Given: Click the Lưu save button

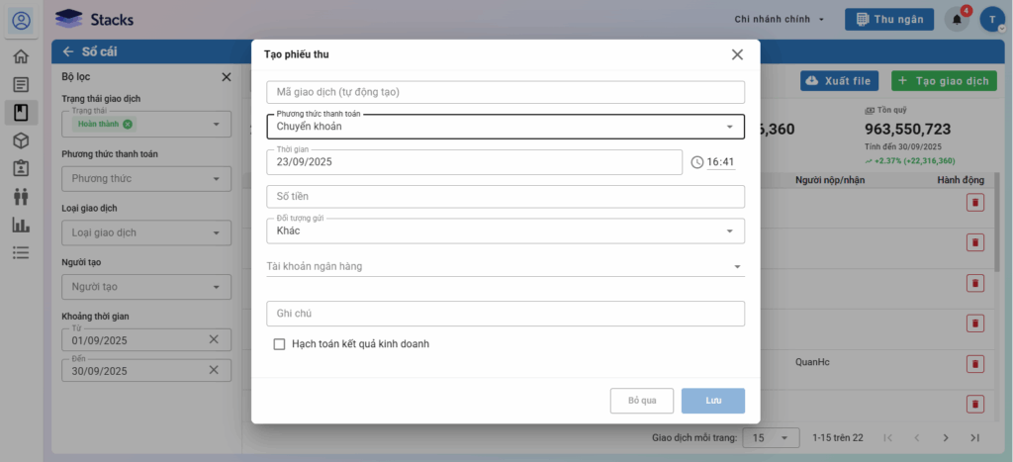Looking at the screenshot, I should click(x=712, y=401).
